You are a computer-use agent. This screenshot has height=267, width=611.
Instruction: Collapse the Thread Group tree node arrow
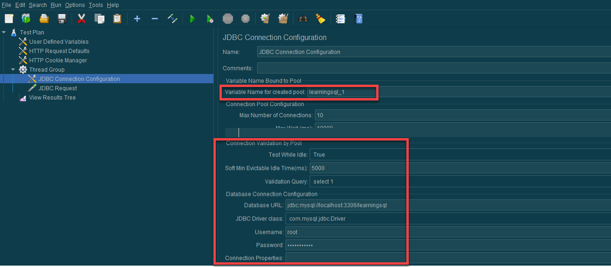[x=13, y=70]
